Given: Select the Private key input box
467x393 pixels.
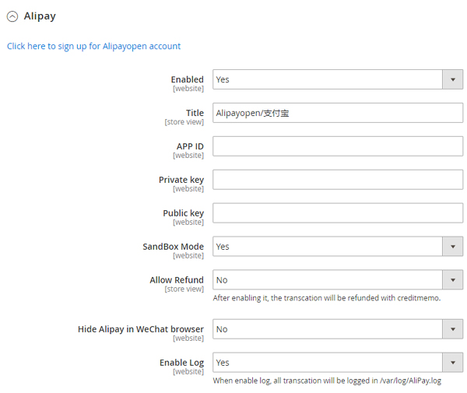Looking at the screenshot, I should point(337,180).
